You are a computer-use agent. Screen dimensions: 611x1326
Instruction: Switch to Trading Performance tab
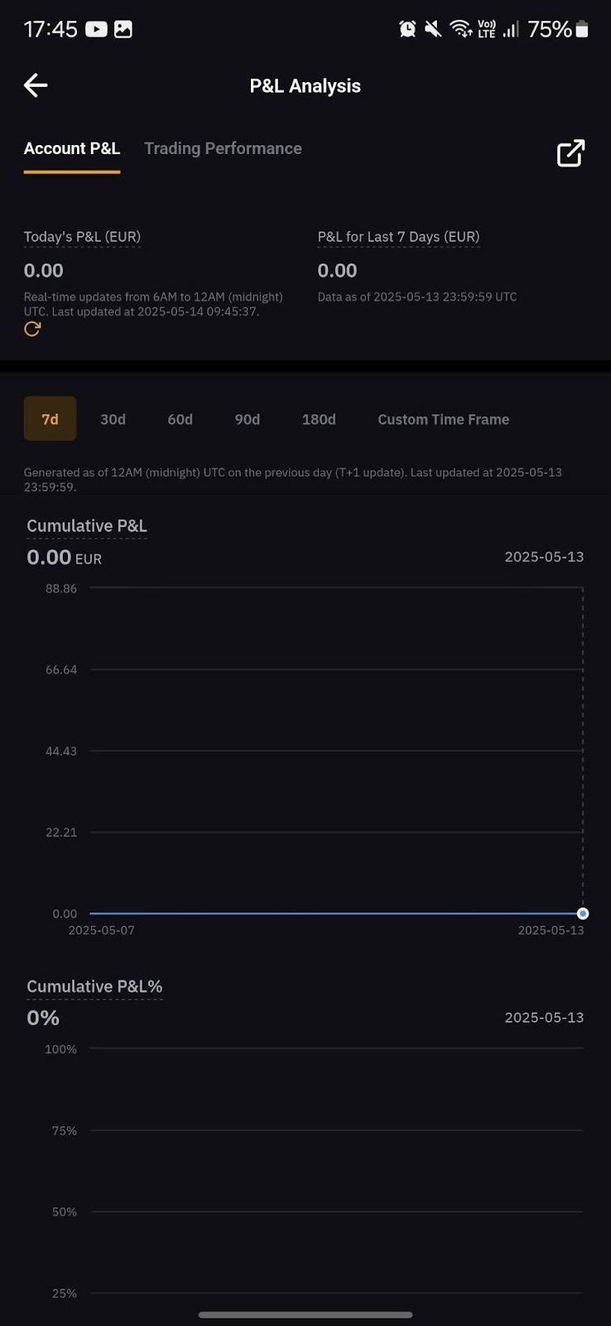(x=223, y=148)
